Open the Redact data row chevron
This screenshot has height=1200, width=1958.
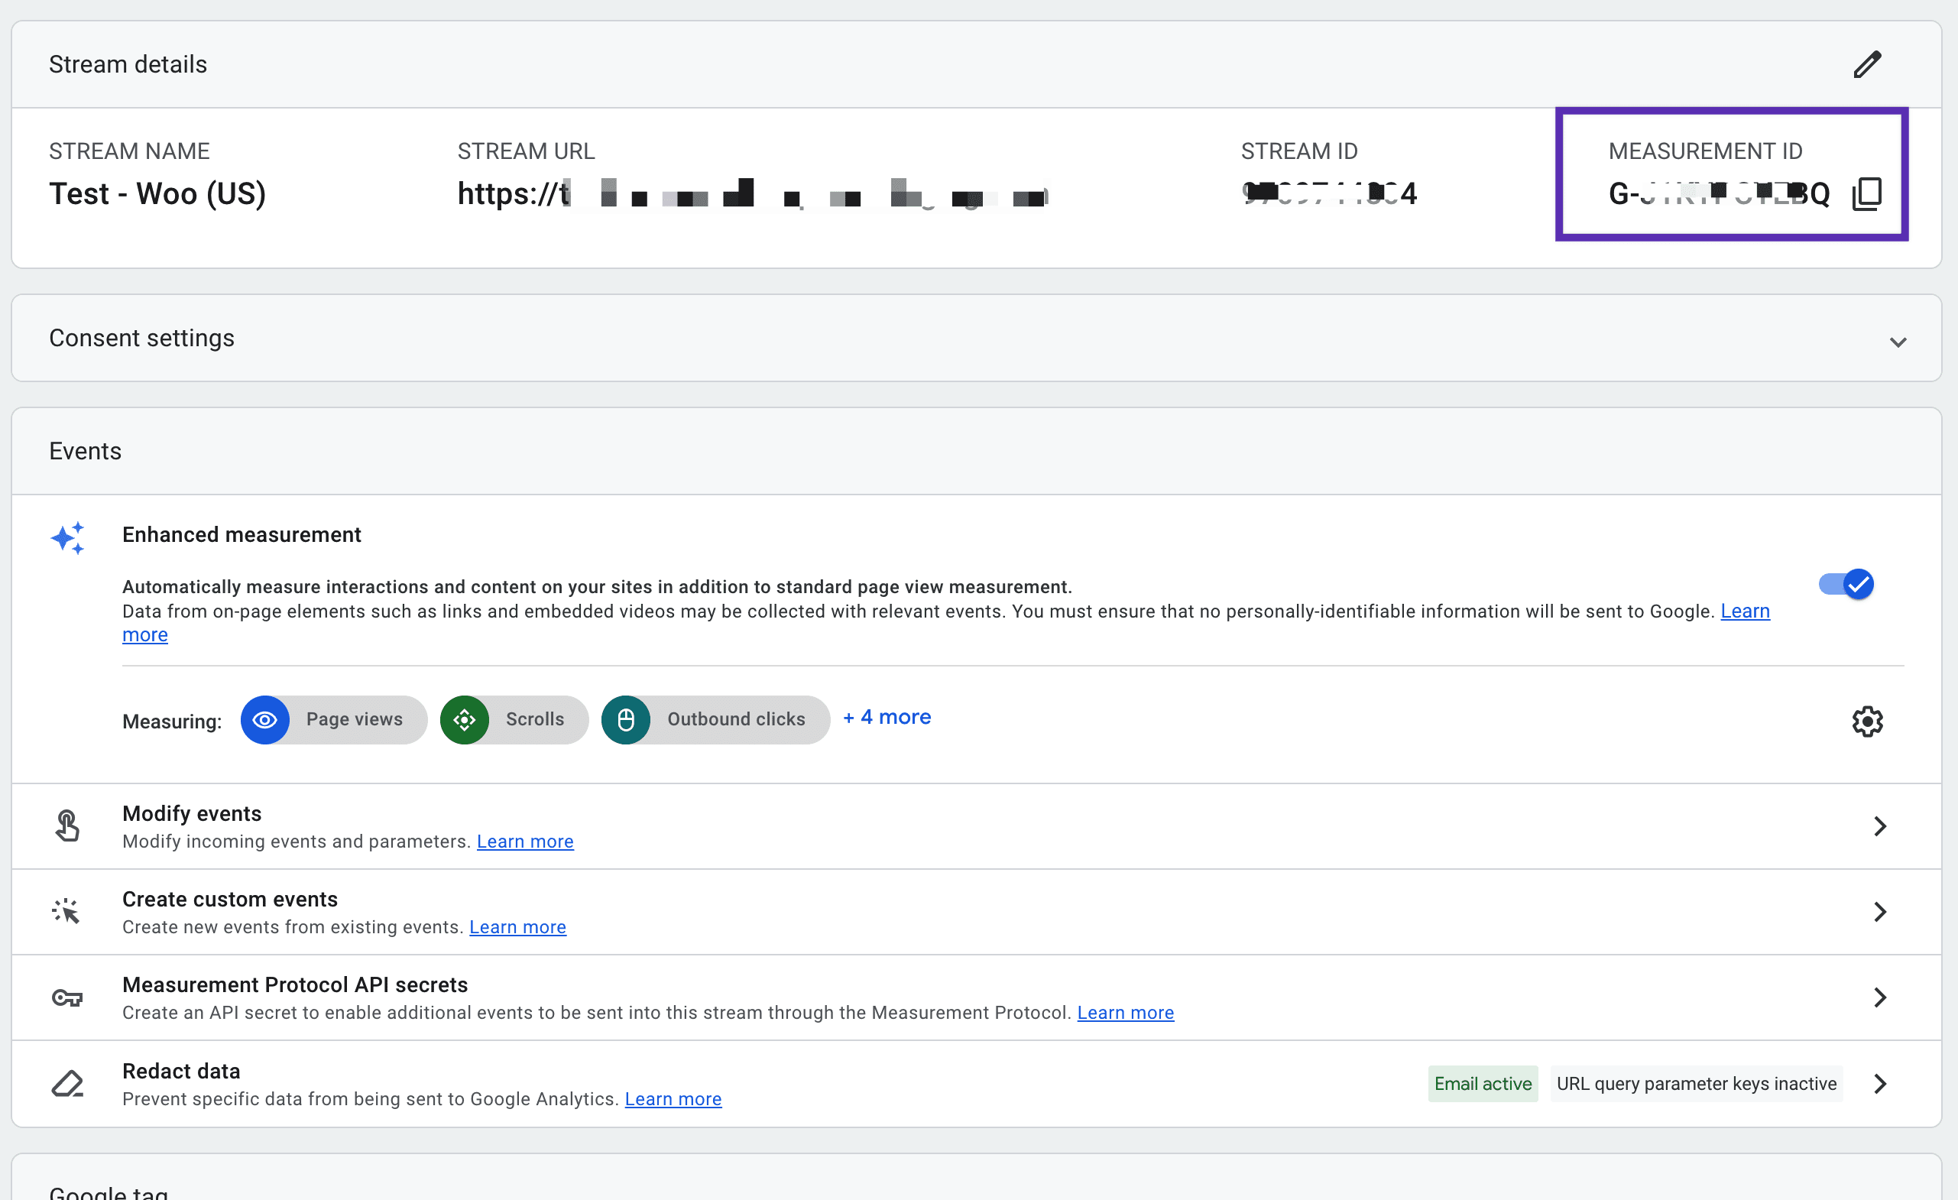(1879, 1083)
